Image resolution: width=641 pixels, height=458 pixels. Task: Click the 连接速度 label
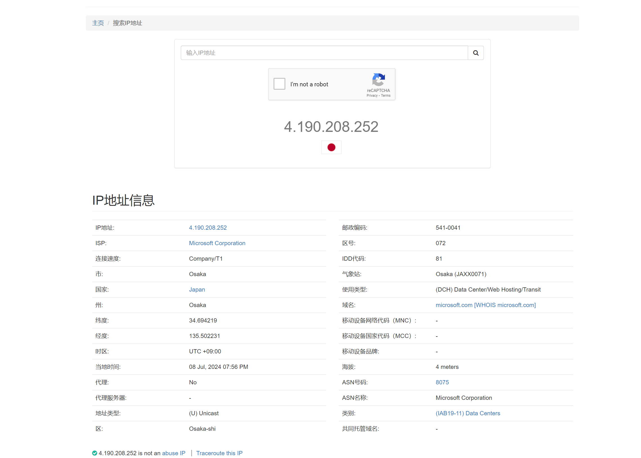coord(108,259)
